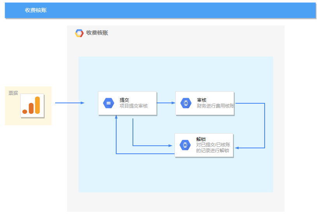Click the 审核 title text
321x219 pixels.
click(x=202, y=100)
